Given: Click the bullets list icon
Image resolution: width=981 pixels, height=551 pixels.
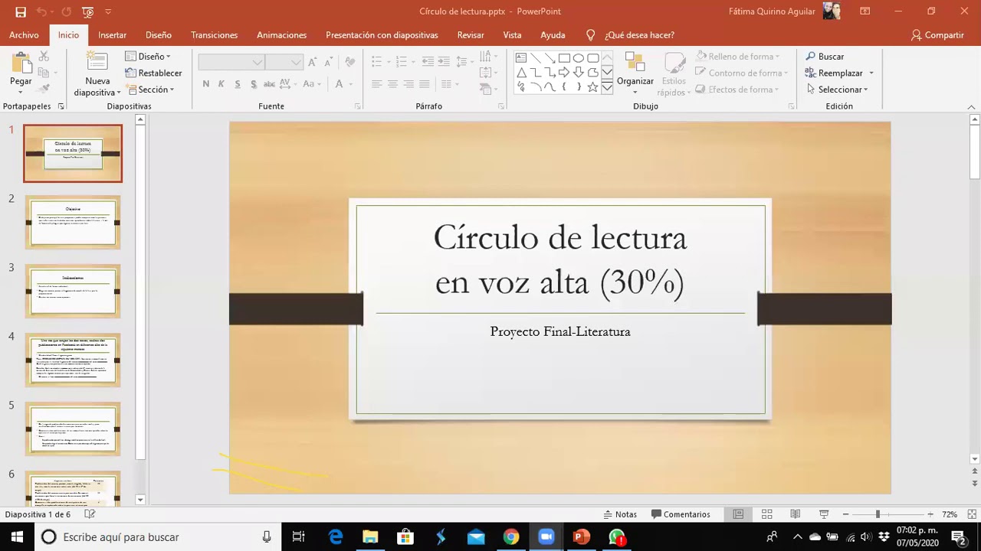Looking at the screenshot, I should click(376, 62).
